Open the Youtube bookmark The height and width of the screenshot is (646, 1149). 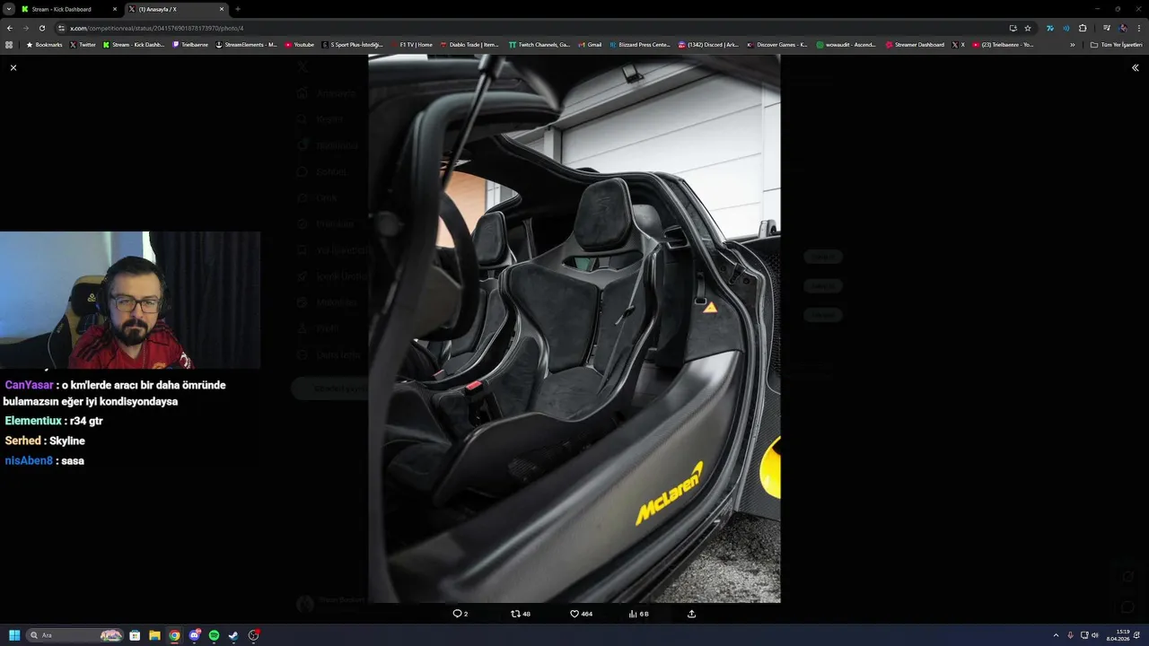point(300,44)
